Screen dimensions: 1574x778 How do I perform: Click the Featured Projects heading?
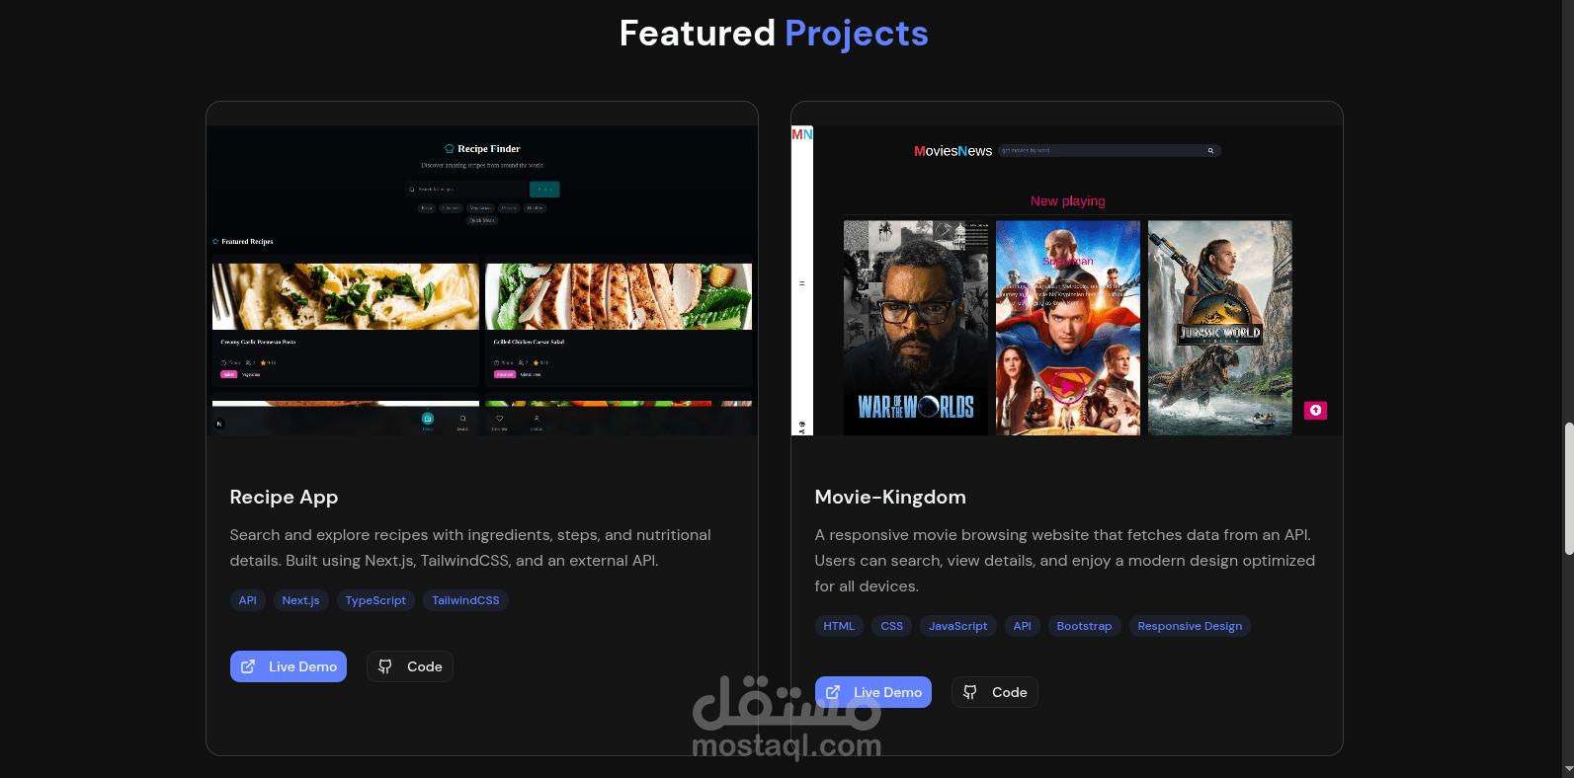click(774, 33)
